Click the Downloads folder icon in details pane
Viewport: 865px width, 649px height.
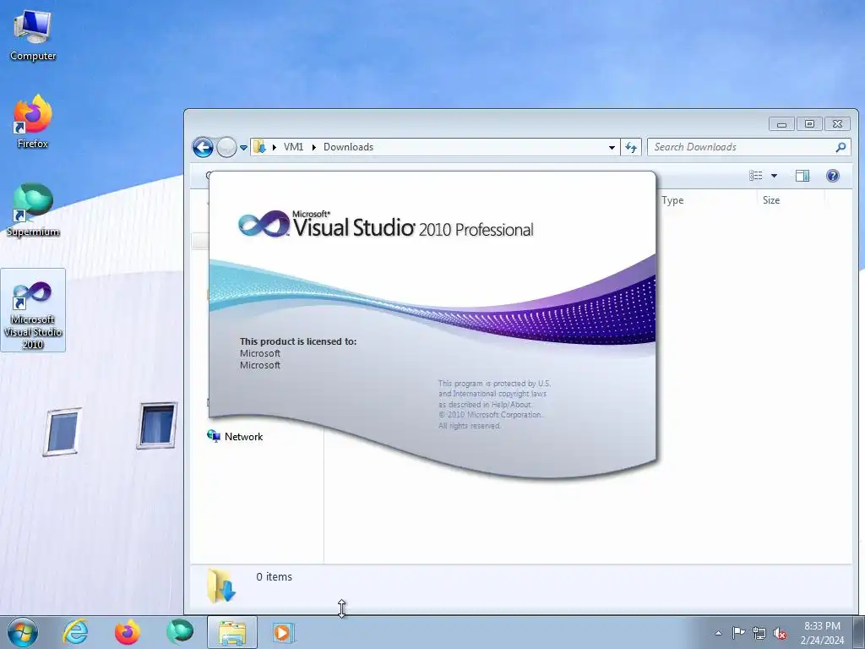click(x=221, y=585)
